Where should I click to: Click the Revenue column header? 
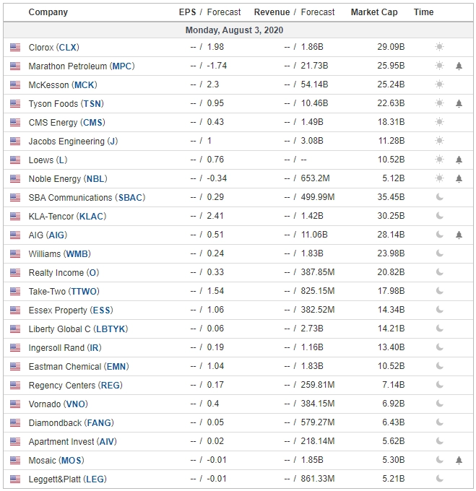click(272, 12)
